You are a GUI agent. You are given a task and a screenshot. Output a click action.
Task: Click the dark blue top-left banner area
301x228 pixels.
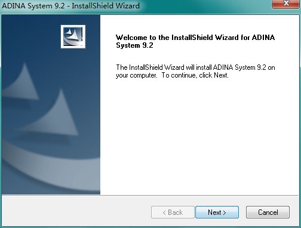pyautogui.click(x=30, y=34)
